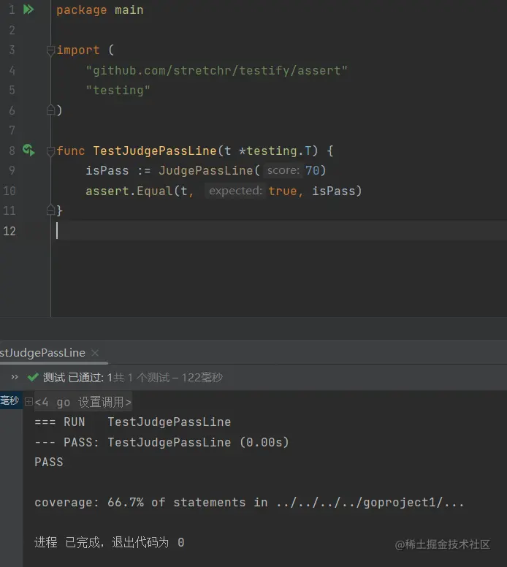Open the TestJudgePassLine run tab
The width and height of the screenshot is (507, 567).
tap(42, 353)
